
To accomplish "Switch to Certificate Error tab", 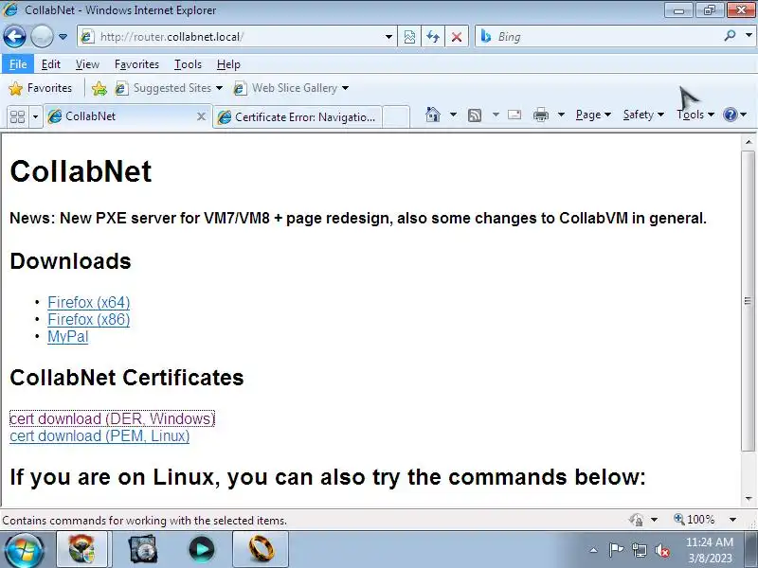I will pos(298,116).
